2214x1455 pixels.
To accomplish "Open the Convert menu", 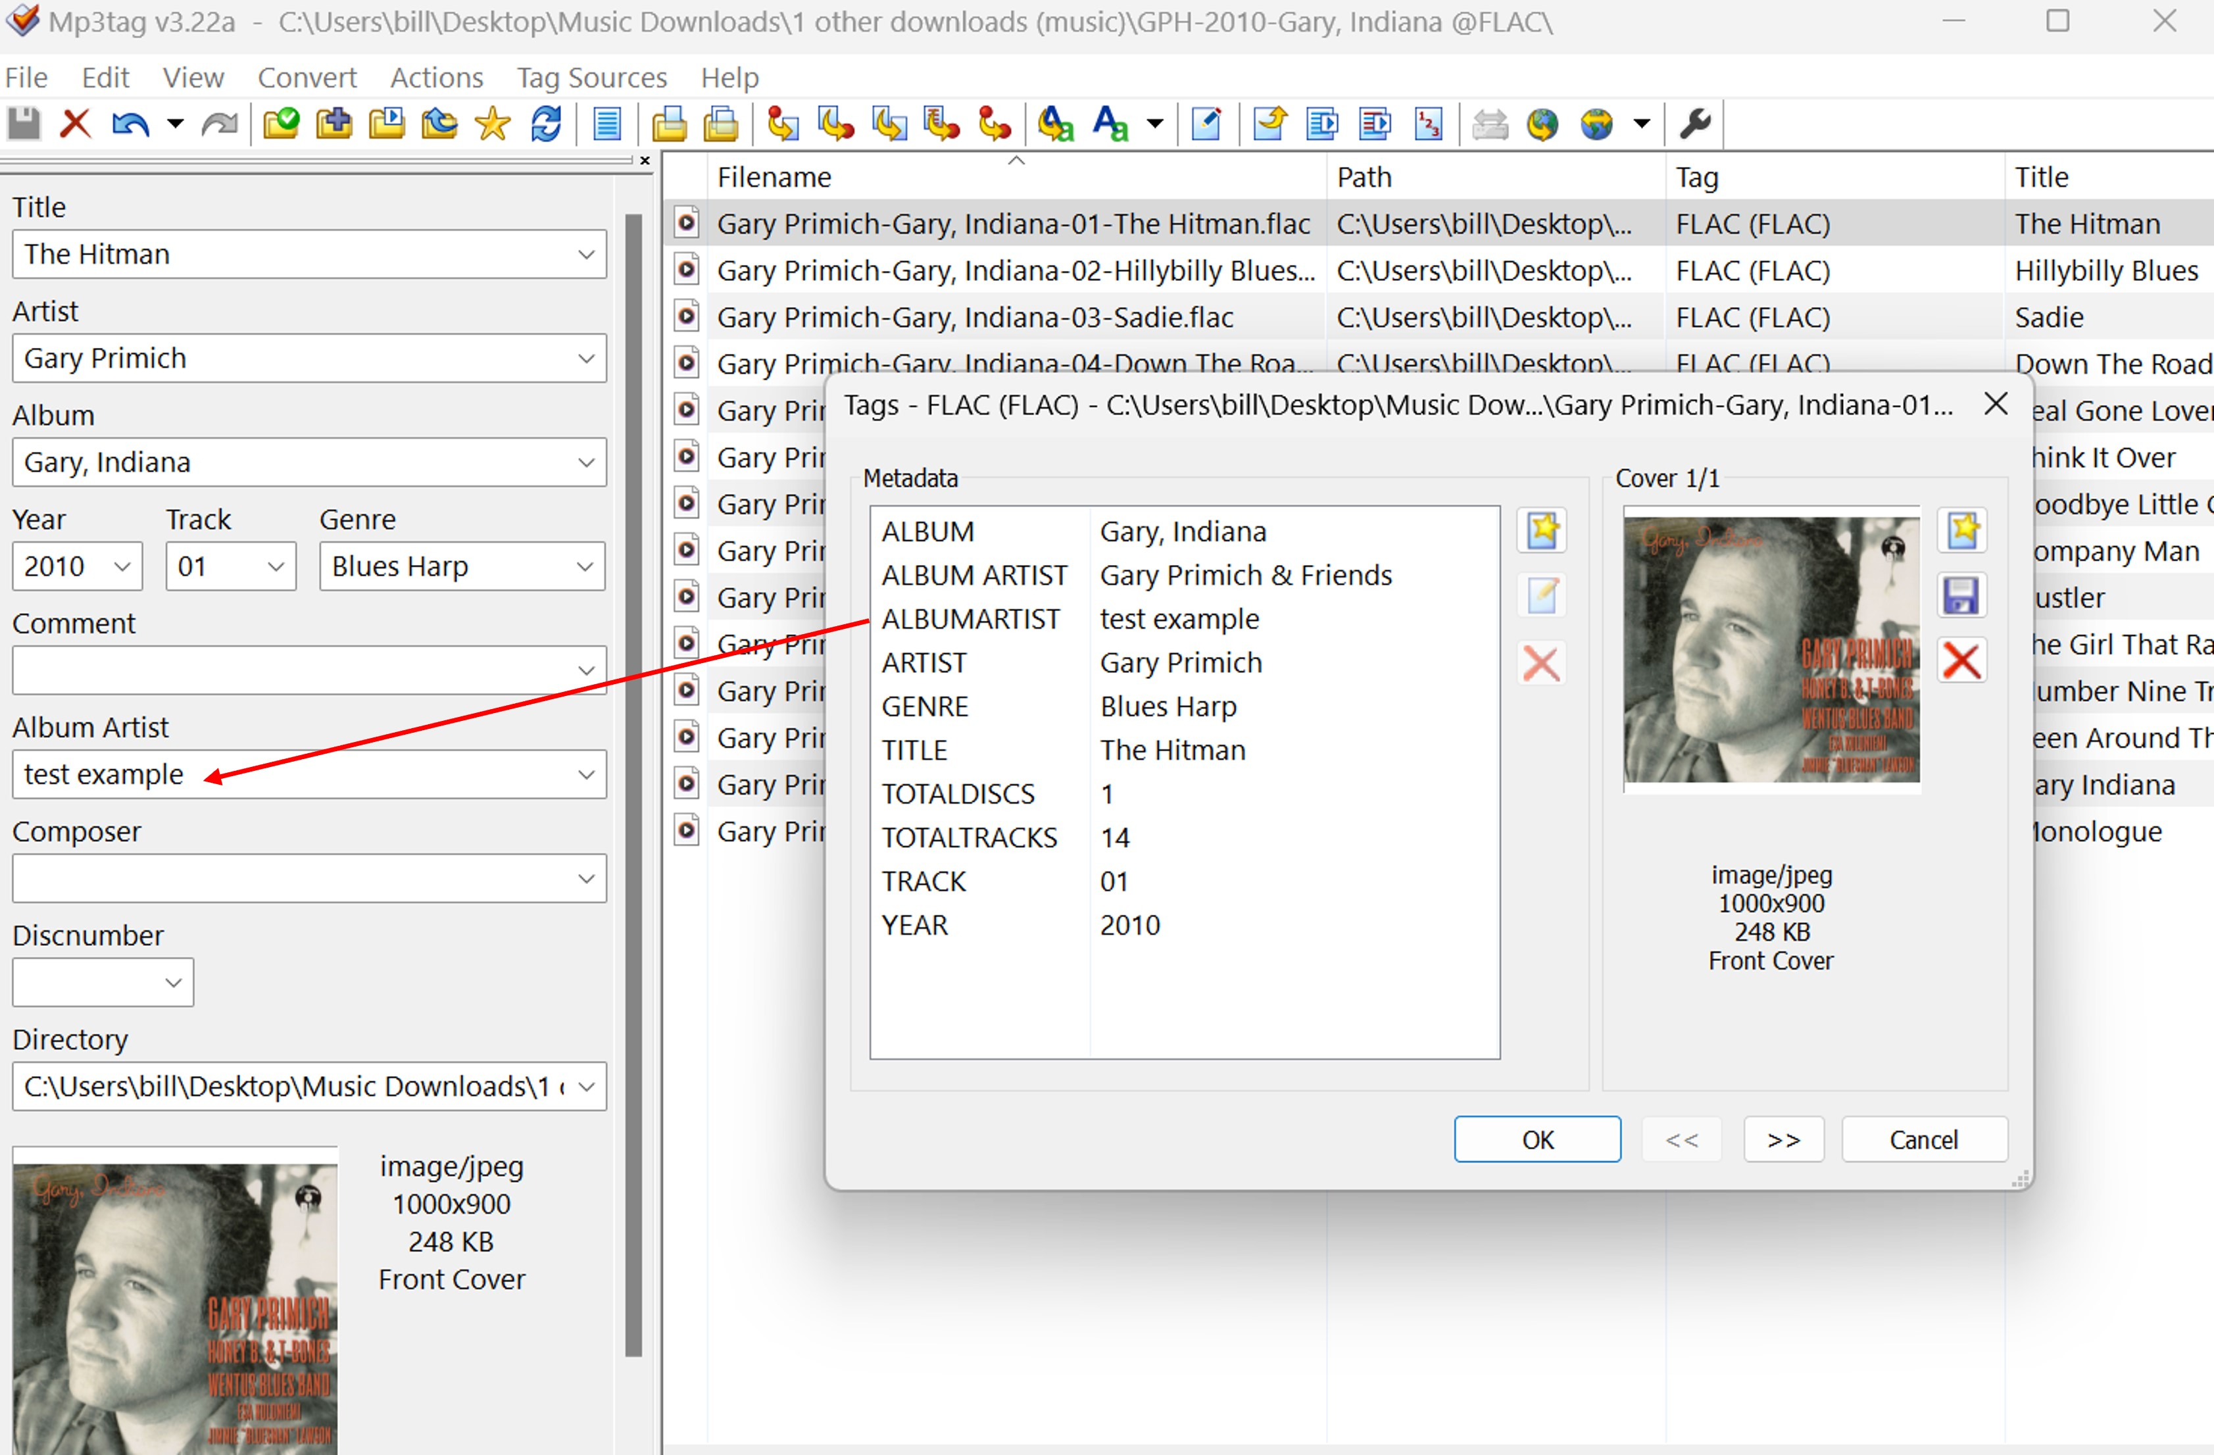I will [x=308, y=77].
